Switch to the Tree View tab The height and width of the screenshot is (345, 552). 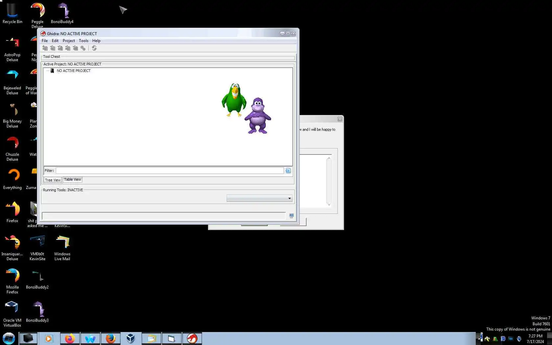click(x=53, y=180)
